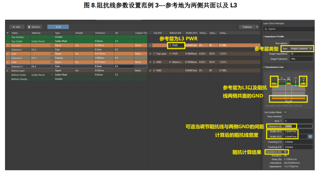Image resolution: width=317 pixels, height=172 pixels.
Task: Open the Type Single-Coplanar dropdown
Action: [x=301, y=48]
